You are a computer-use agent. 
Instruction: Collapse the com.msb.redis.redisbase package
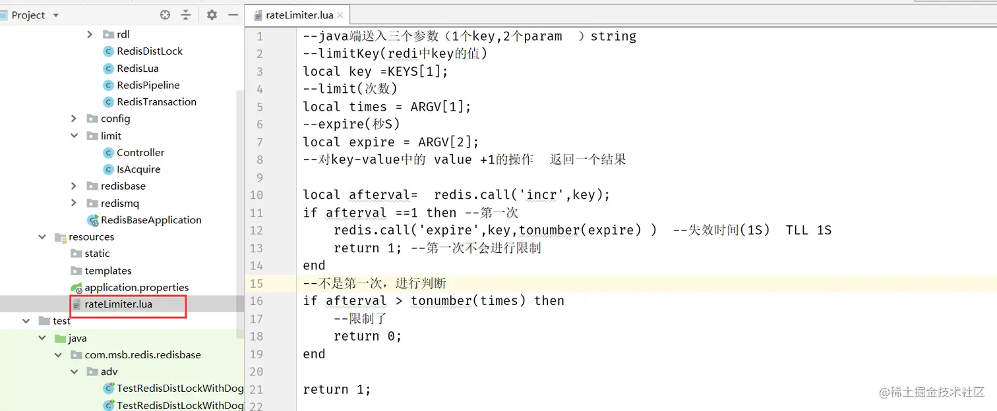tap(58, 354)
